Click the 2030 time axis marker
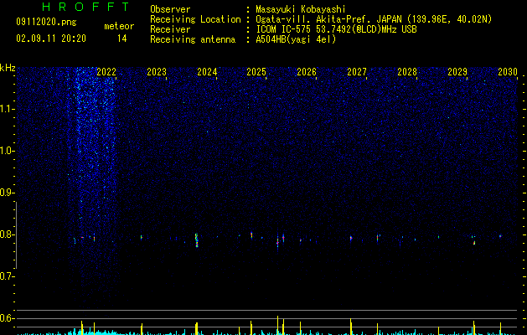 coord(508,72)
